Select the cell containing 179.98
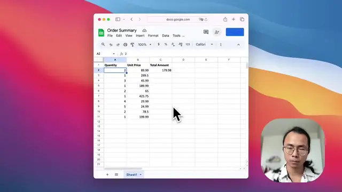Image resolution: width=342 pixels, height=192 pixels. click(160, 70)
